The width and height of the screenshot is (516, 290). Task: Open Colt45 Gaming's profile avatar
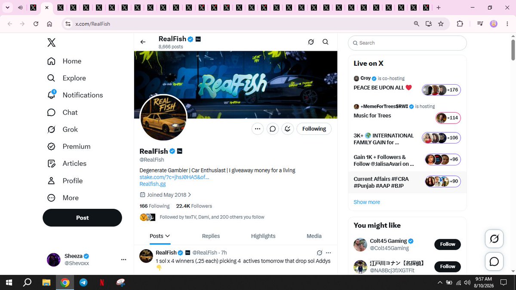coord(360,244)
